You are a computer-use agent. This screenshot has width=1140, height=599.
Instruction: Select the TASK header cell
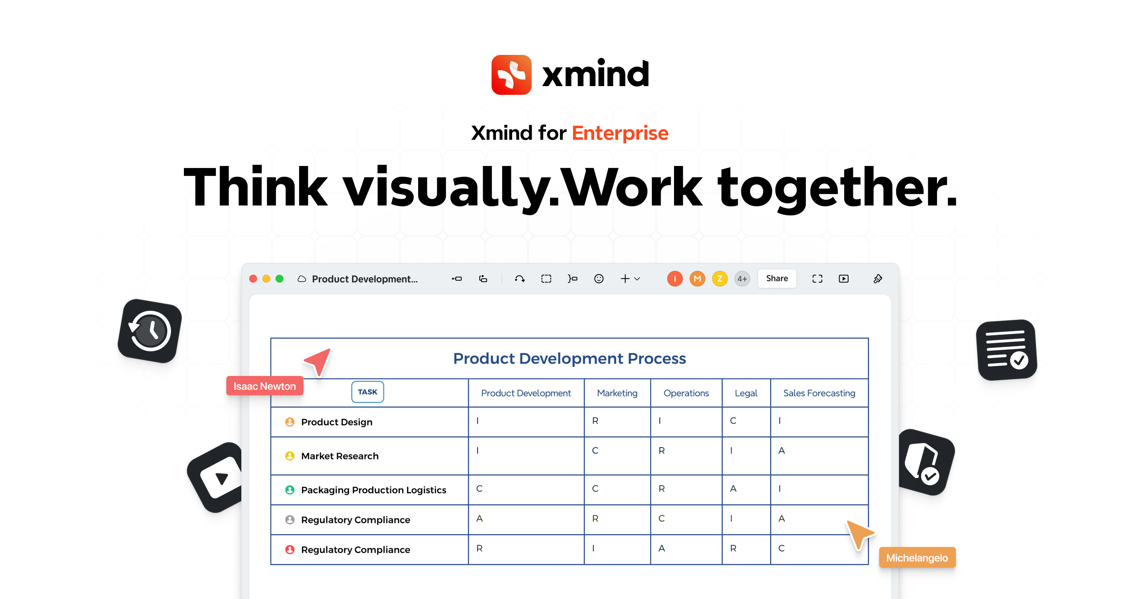(367, 392)
